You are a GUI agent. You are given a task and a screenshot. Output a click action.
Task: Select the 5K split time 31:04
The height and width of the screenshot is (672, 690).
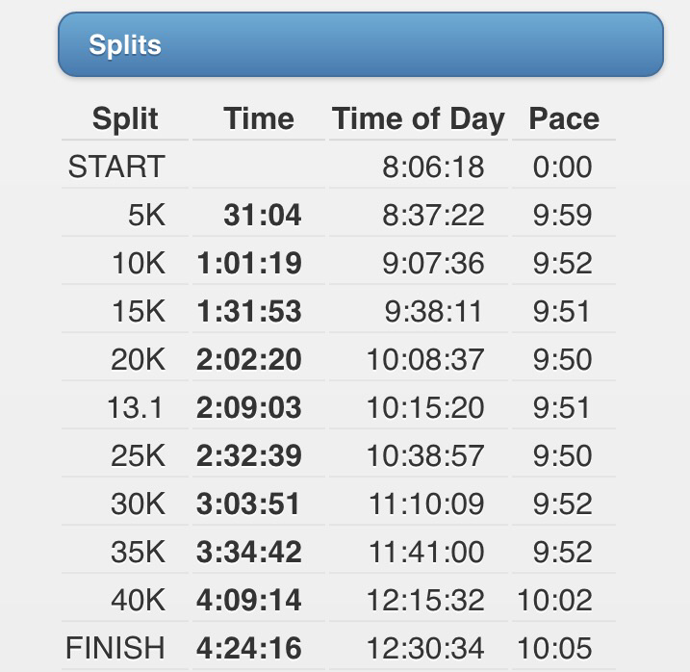tap(262, 216)
